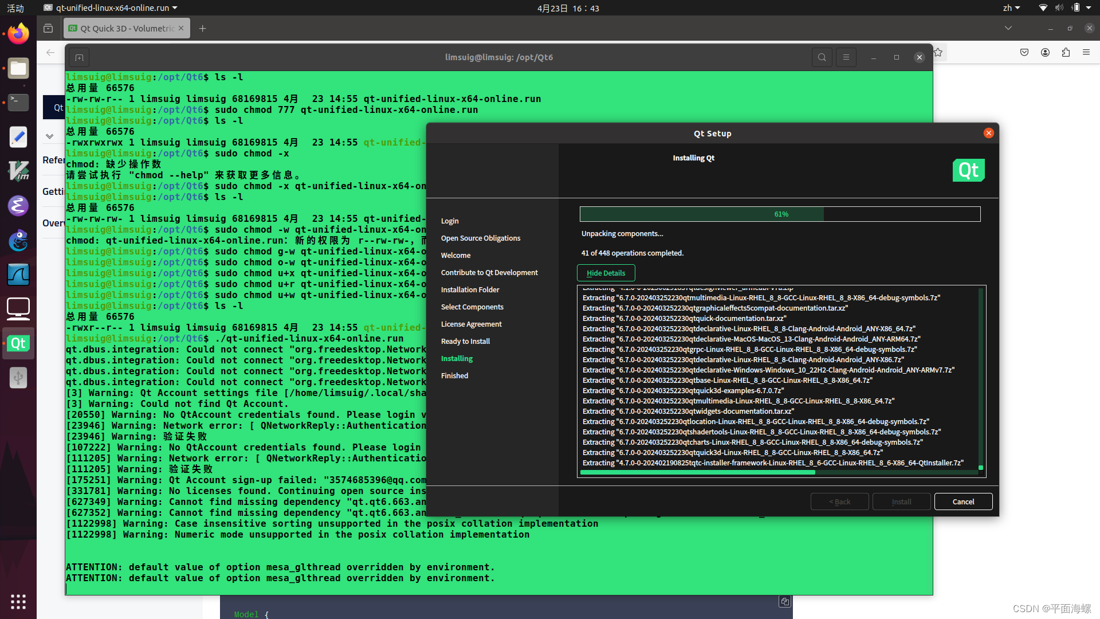This screenshot has height=619, width=1100.
Task: Click the terminal new tab icon
Action: click(80, 57)
